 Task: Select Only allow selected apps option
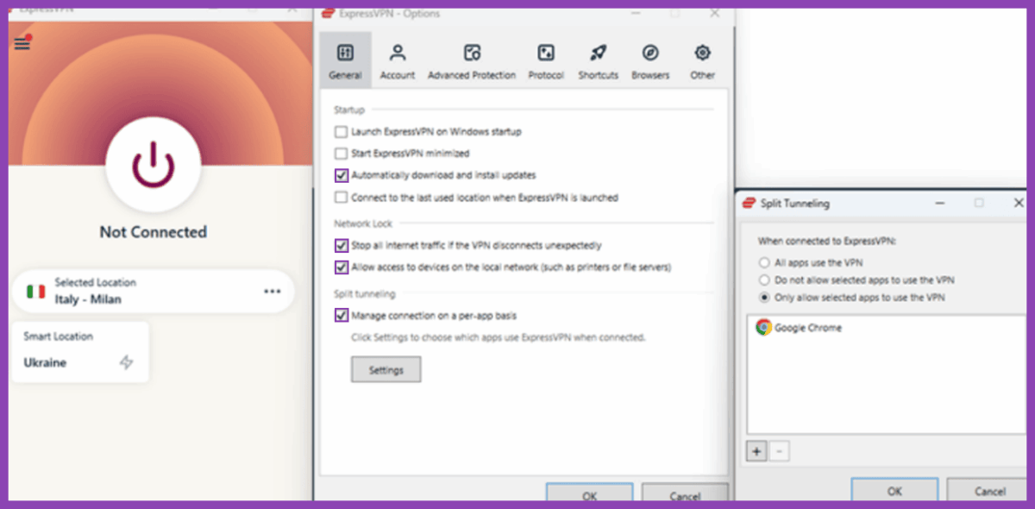[764, 298]
